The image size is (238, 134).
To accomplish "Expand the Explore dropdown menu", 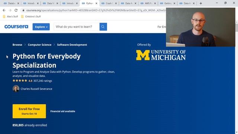I will pos(41,27).
